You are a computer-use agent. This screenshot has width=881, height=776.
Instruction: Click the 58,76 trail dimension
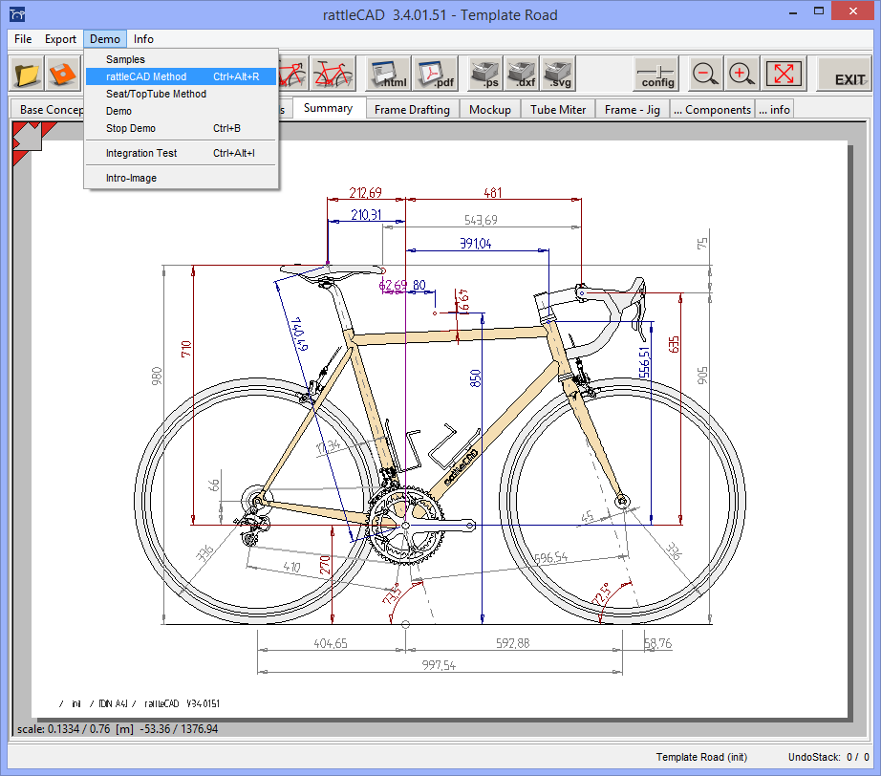coord(658,643)
